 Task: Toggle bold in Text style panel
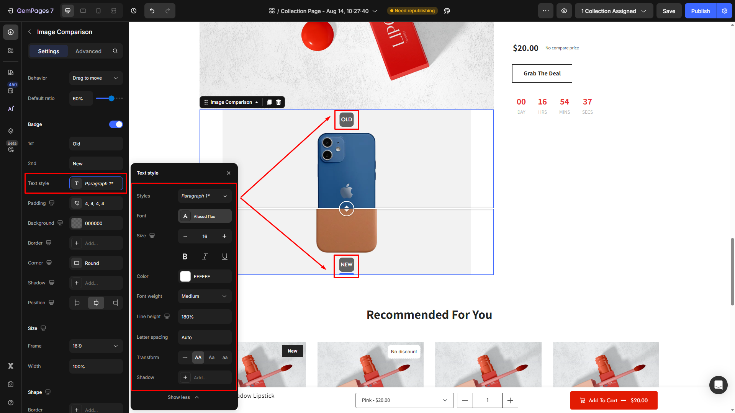tap(185, 256)
